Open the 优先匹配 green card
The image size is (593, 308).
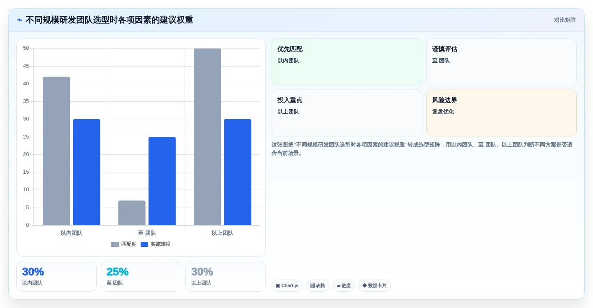(x=347, y=62)
